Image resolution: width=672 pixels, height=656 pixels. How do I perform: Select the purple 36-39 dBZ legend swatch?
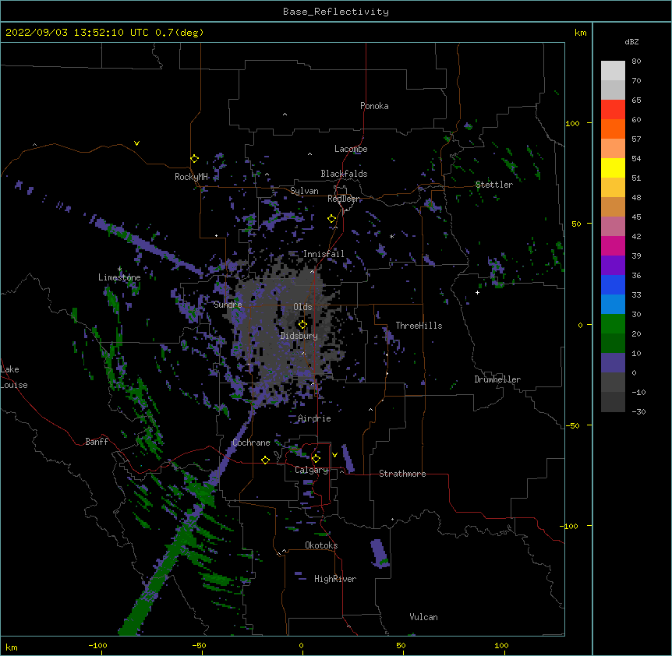613,266
